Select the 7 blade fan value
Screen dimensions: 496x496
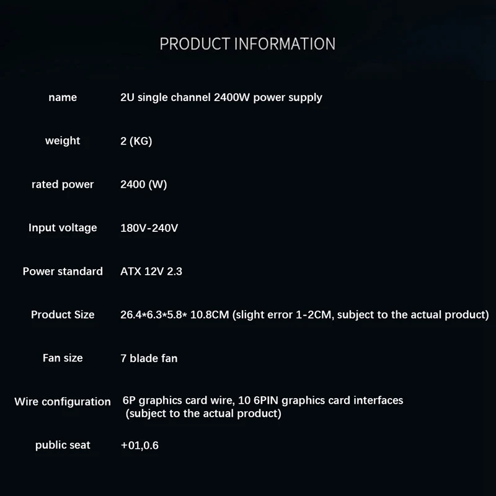click(x=148, y=358)
